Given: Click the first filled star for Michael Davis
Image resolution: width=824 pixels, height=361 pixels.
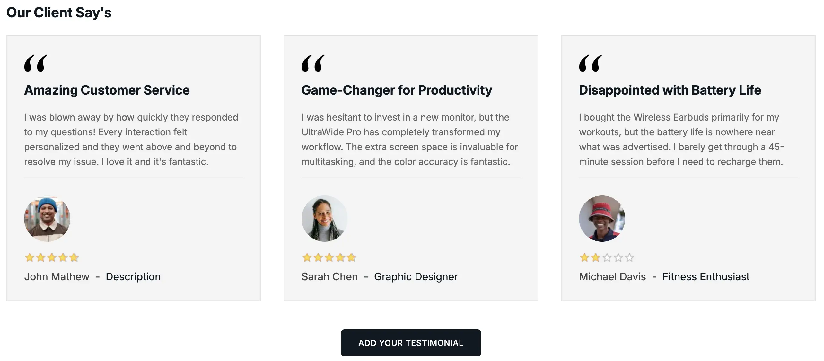Looking at the screenshot, I should (x=584, y=257).
